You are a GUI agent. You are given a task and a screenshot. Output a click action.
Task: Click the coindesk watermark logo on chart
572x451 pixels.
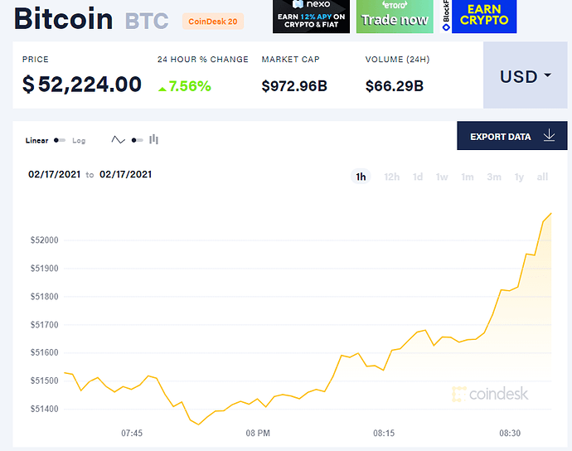click(x=490, y=394)
